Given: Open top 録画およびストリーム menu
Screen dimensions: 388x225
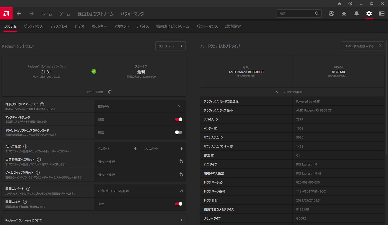Looking at the screenshot, I should [x=95, y=14].
